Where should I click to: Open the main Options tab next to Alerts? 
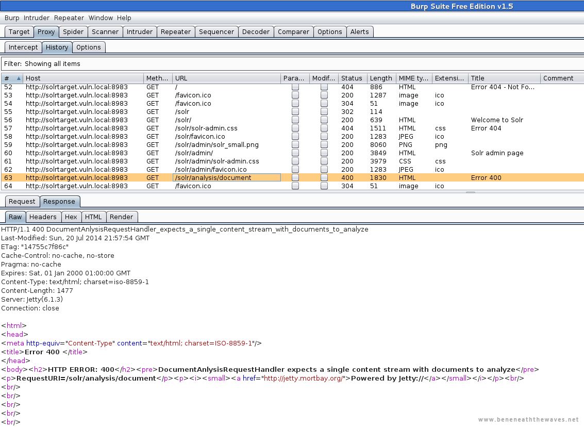(329, 31)
